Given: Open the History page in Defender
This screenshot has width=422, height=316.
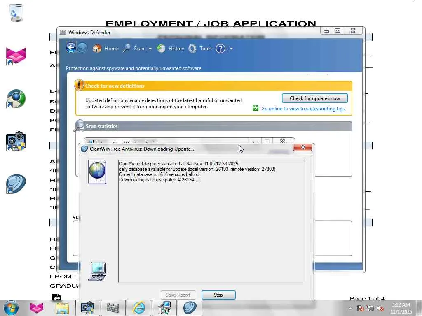Looking at the screenshot, I should pyautogui.click(x=170, y=49).
